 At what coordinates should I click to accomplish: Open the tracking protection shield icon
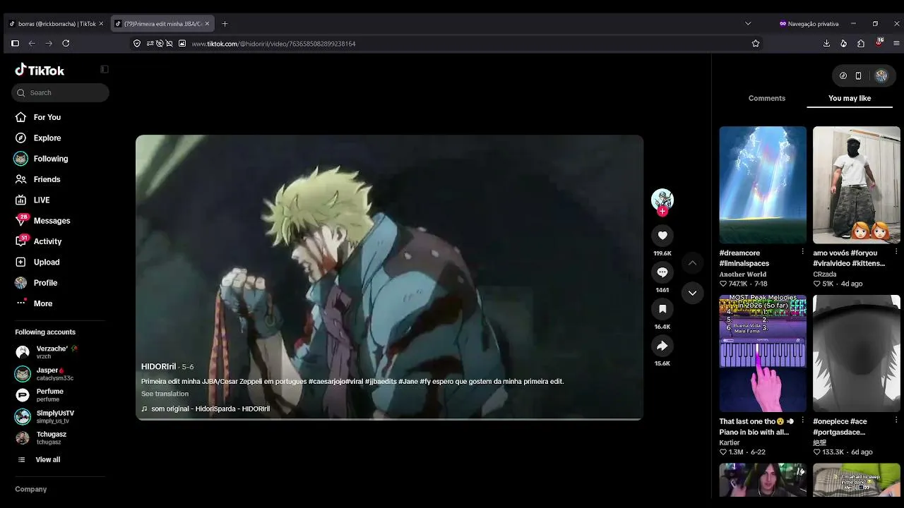(x=137, y=43)
